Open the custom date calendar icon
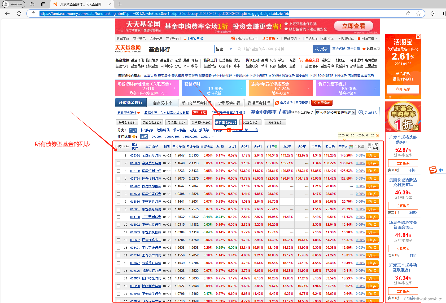The height and width of the screenshot is (303, 446). click(x=351, y=146)
